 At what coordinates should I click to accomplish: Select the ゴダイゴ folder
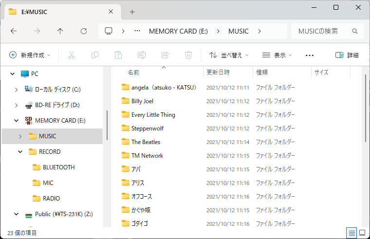tap(139, 223)
